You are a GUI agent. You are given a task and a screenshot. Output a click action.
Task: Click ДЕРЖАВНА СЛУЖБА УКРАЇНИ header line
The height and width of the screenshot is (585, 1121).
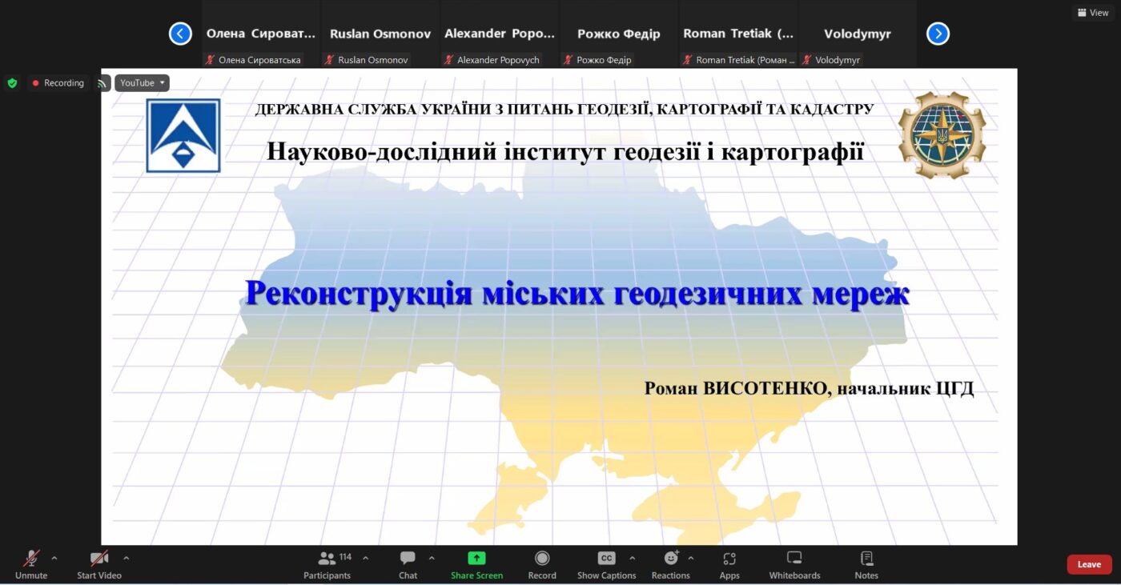(565, 110)
